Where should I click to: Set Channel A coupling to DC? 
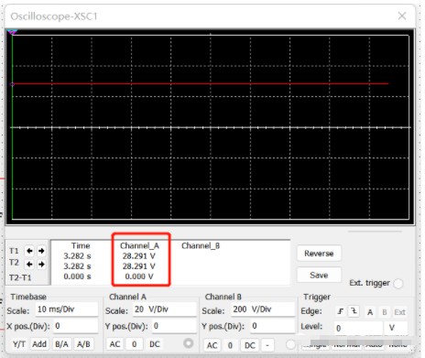[x=155, y=344]
